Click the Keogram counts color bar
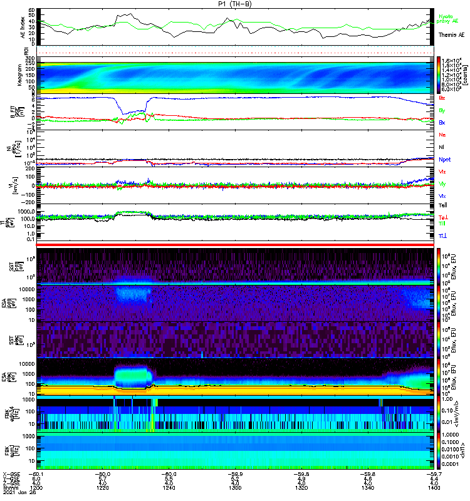Screen dimensions: 470x501 point(439,75)
